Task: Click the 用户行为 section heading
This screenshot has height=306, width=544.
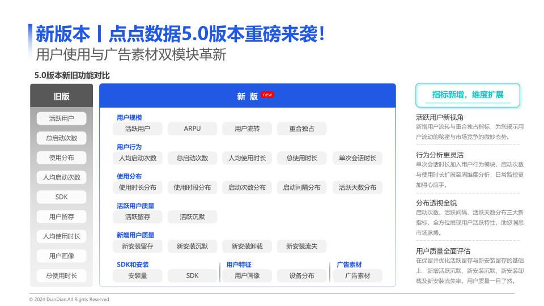Action: (x=129, y=147)
